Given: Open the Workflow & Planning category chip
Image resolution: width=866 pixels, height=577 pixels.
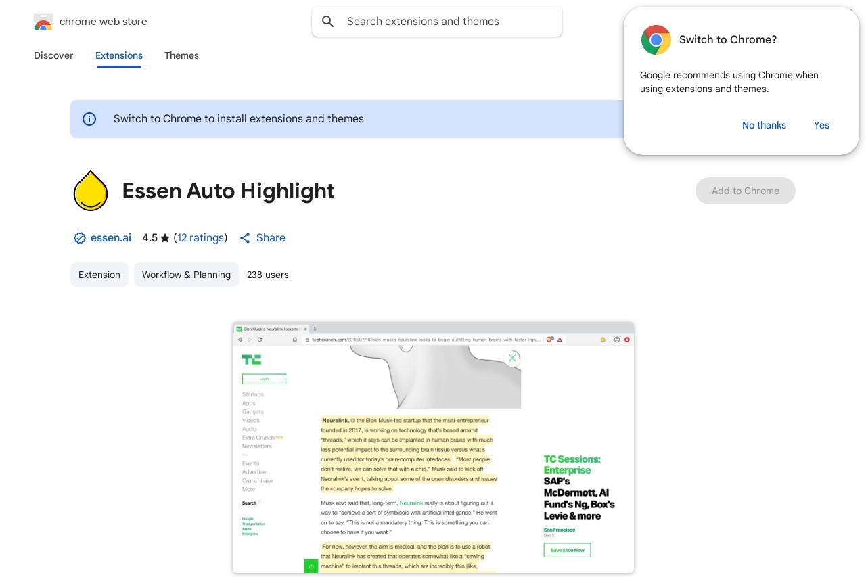Looking at the screenshot, I should point(186,275).
